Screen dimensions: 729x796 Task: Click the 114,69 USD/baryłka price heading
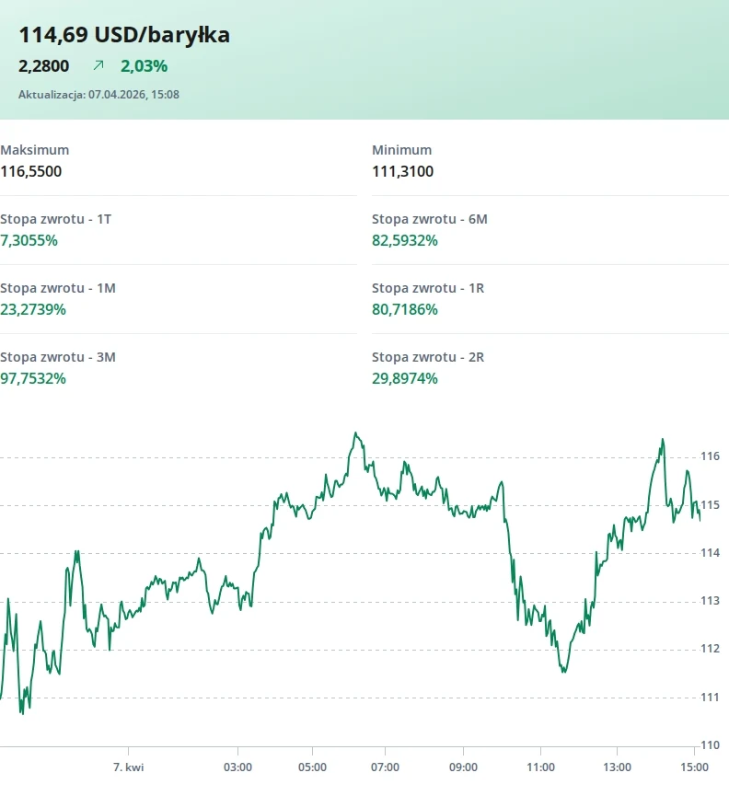(x=124, y=35)
